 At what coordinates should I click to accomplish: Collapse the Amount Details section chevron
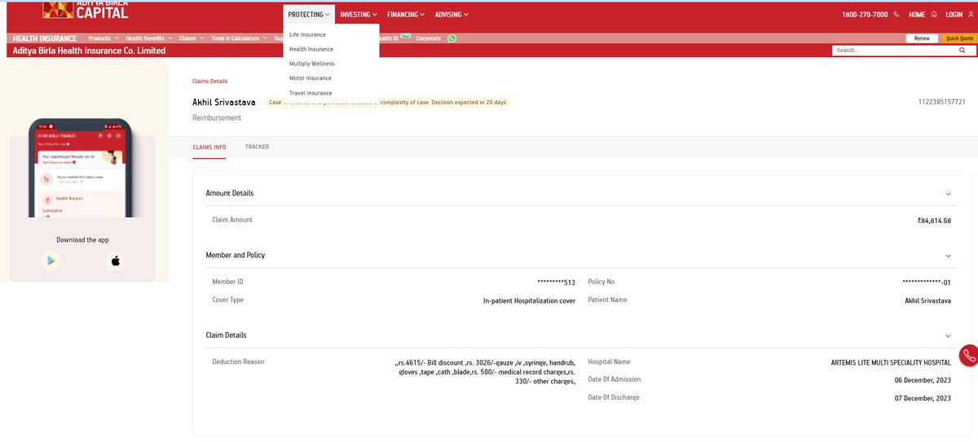pos(948,194)
